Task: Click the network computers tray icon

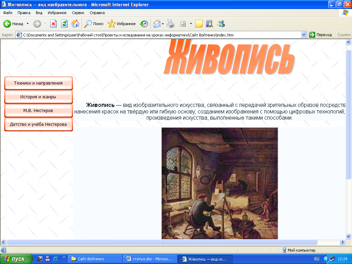Action: click(x=332, y=259)
